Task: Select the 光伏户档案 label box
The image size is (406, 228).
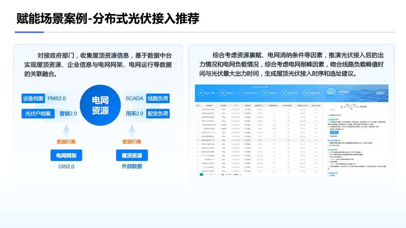Action: (x=38, y=113)
